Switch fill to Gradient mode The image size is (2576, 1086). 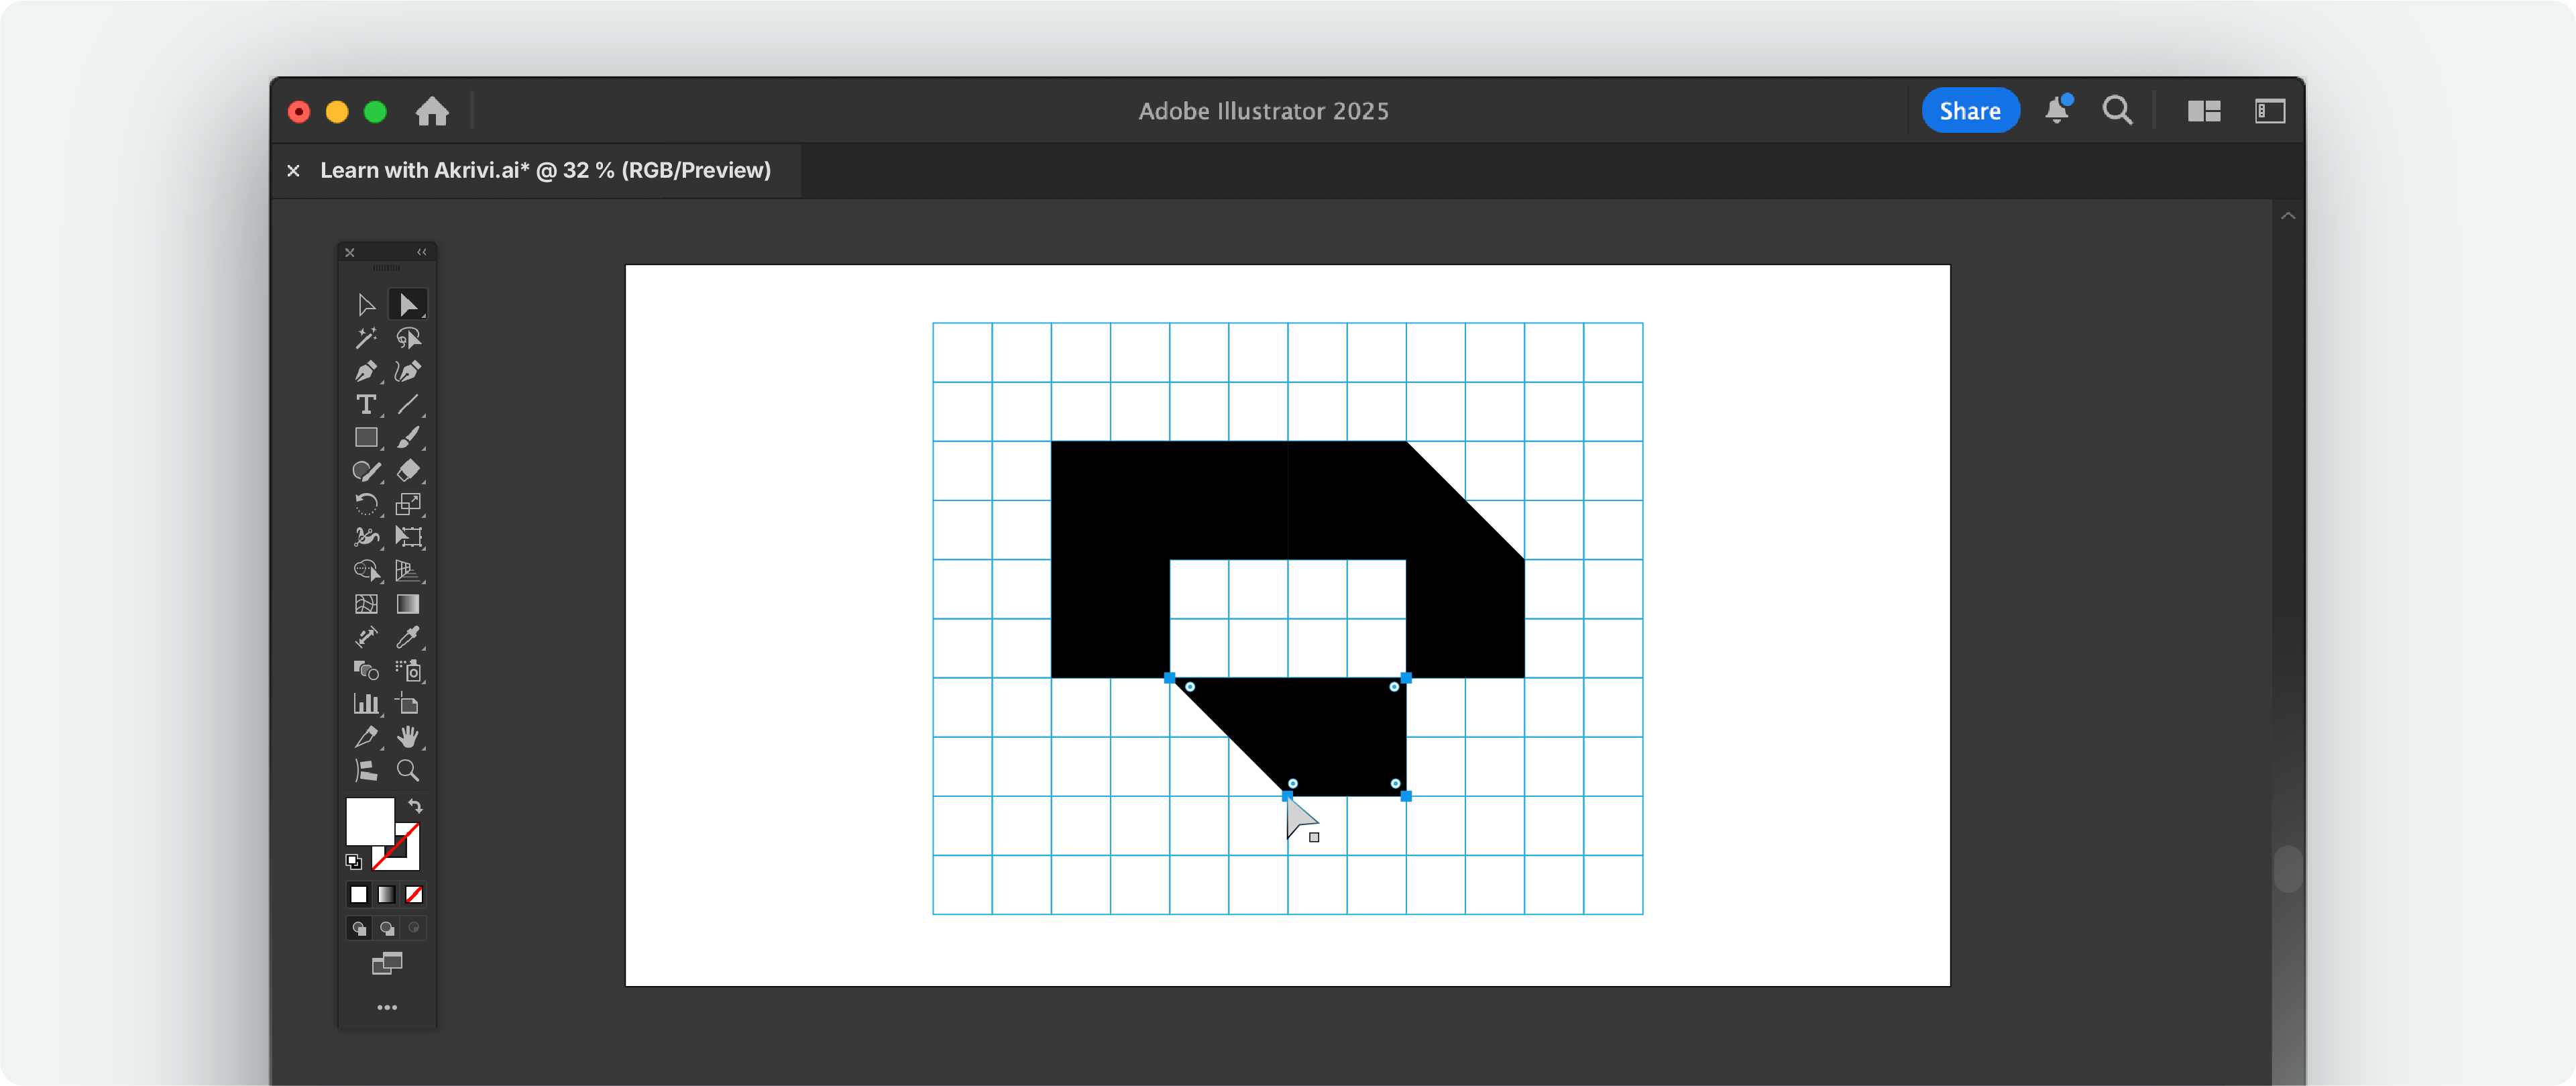386,895
